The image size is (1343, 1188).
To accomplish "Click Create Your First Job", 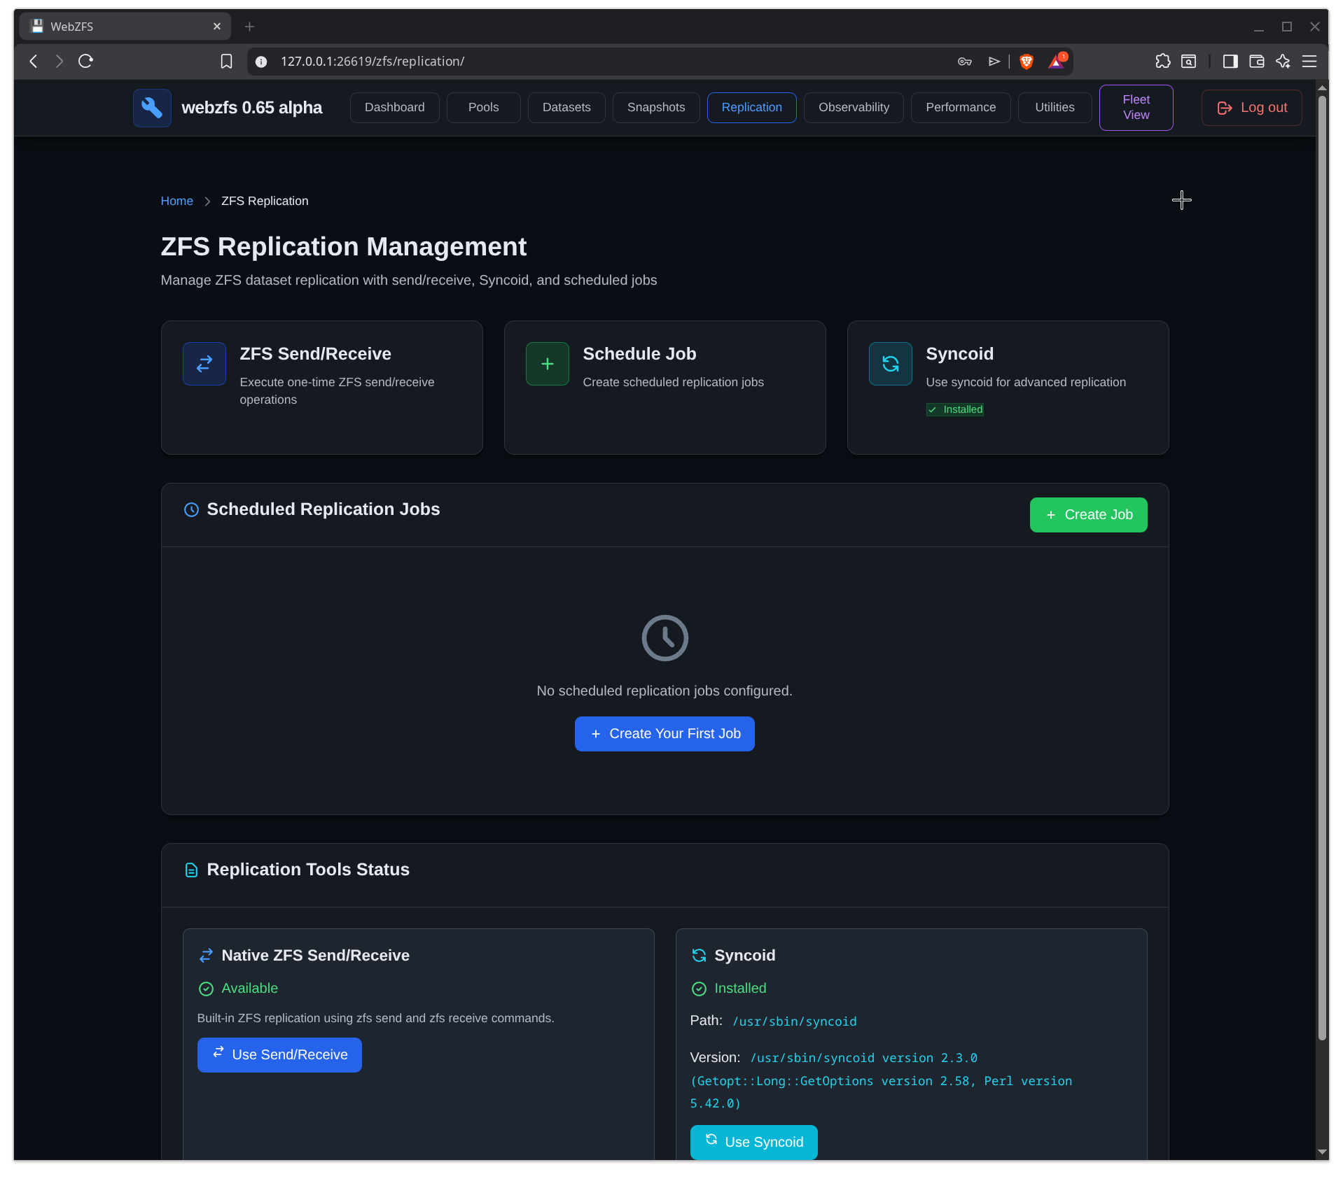I will click(x=664, y=733).
